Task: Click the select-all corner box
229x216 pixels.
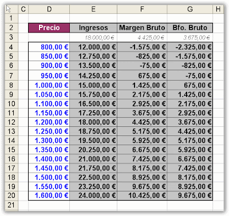Action: click(11, 9)
